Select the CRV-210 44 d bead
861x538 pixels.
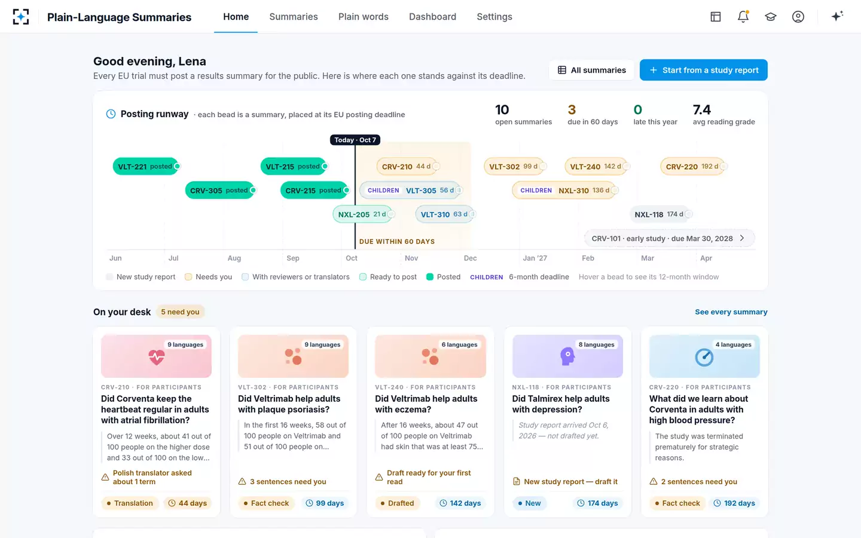(408, 166)
